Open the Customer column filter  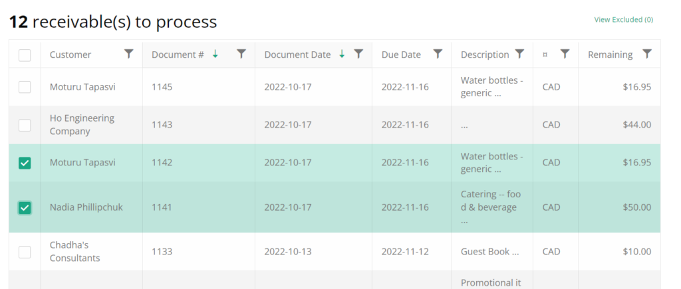point(128,54)
